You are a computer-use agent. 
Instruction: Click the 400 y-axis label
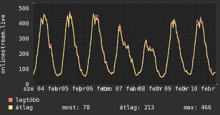[x=24, y=23]
